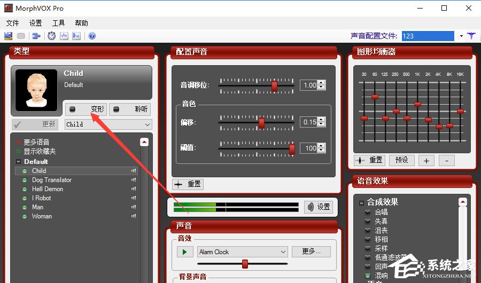
Task: Enable the 低通滤波器 low-pass filter effect
Action: pos(368,257)
